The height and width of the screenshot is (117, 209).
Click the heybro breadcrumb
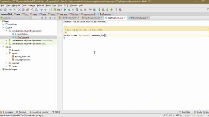pyautogui.click(x=75, y=14)
